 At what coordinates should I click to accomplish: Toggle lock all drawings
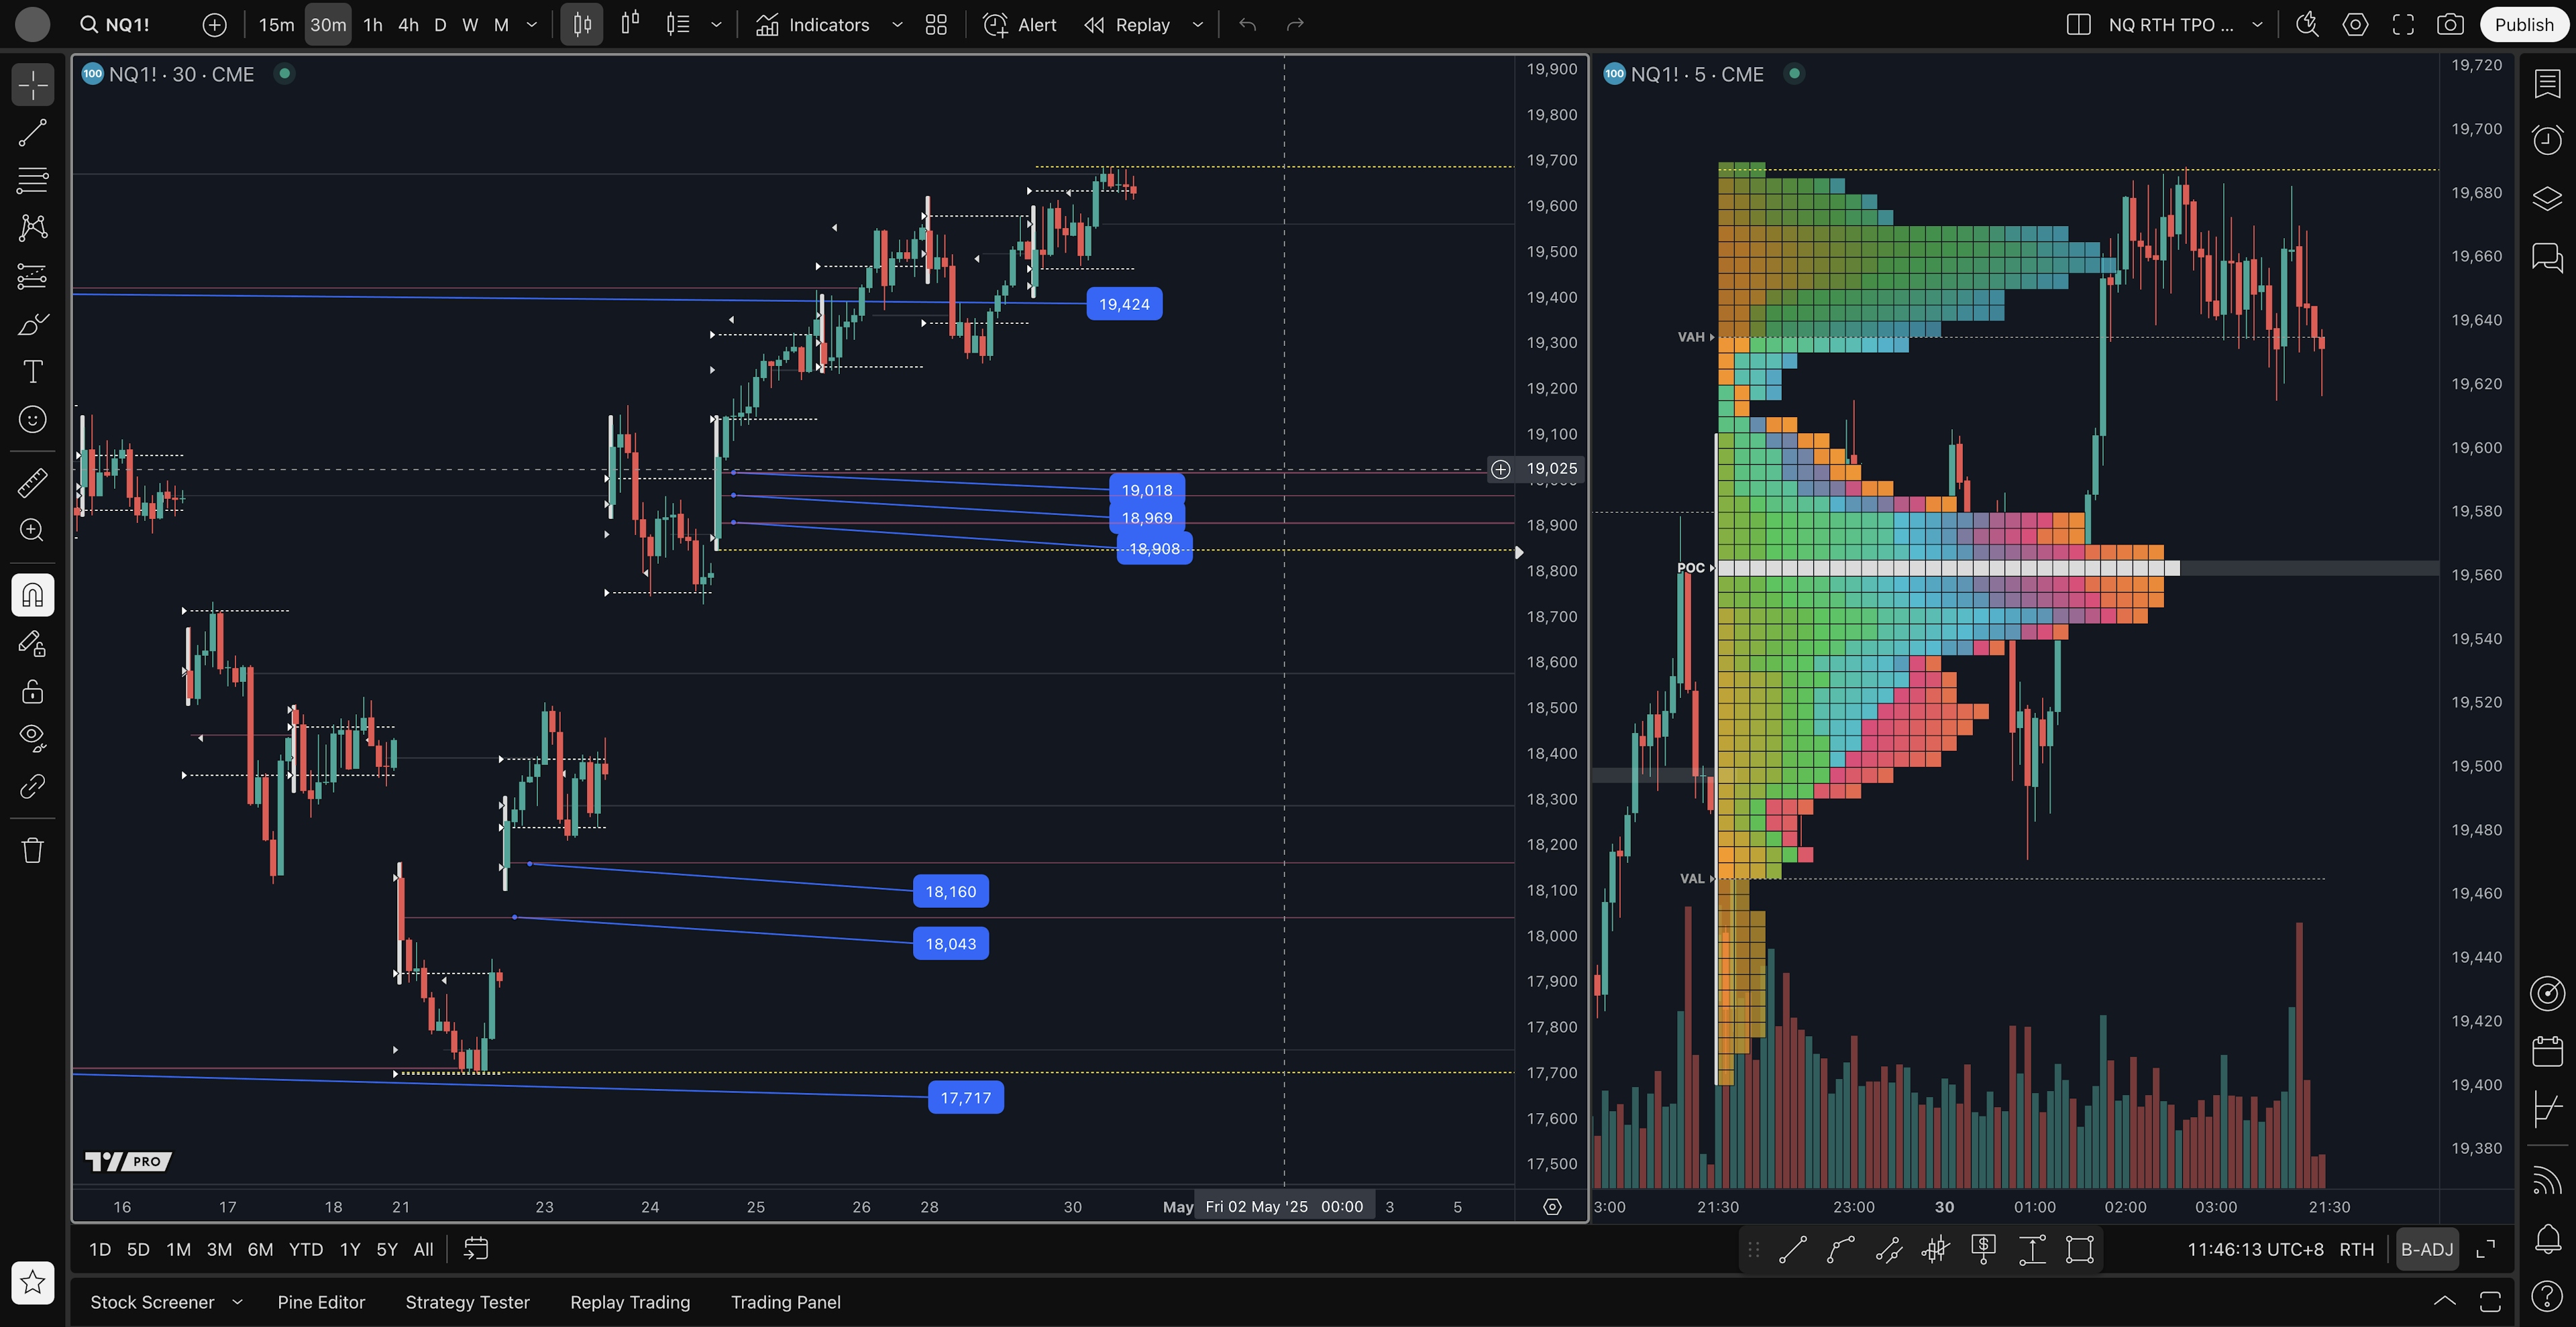point(32,691)
